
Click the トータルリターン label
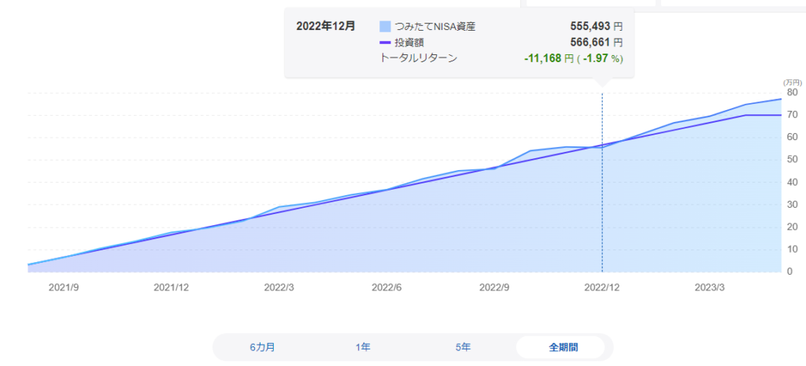point(418,58)
